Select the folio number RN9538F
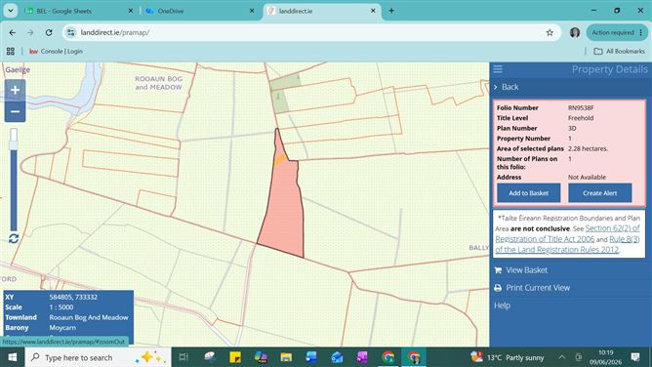Screen dimensions: 652x367 (581, 107)
